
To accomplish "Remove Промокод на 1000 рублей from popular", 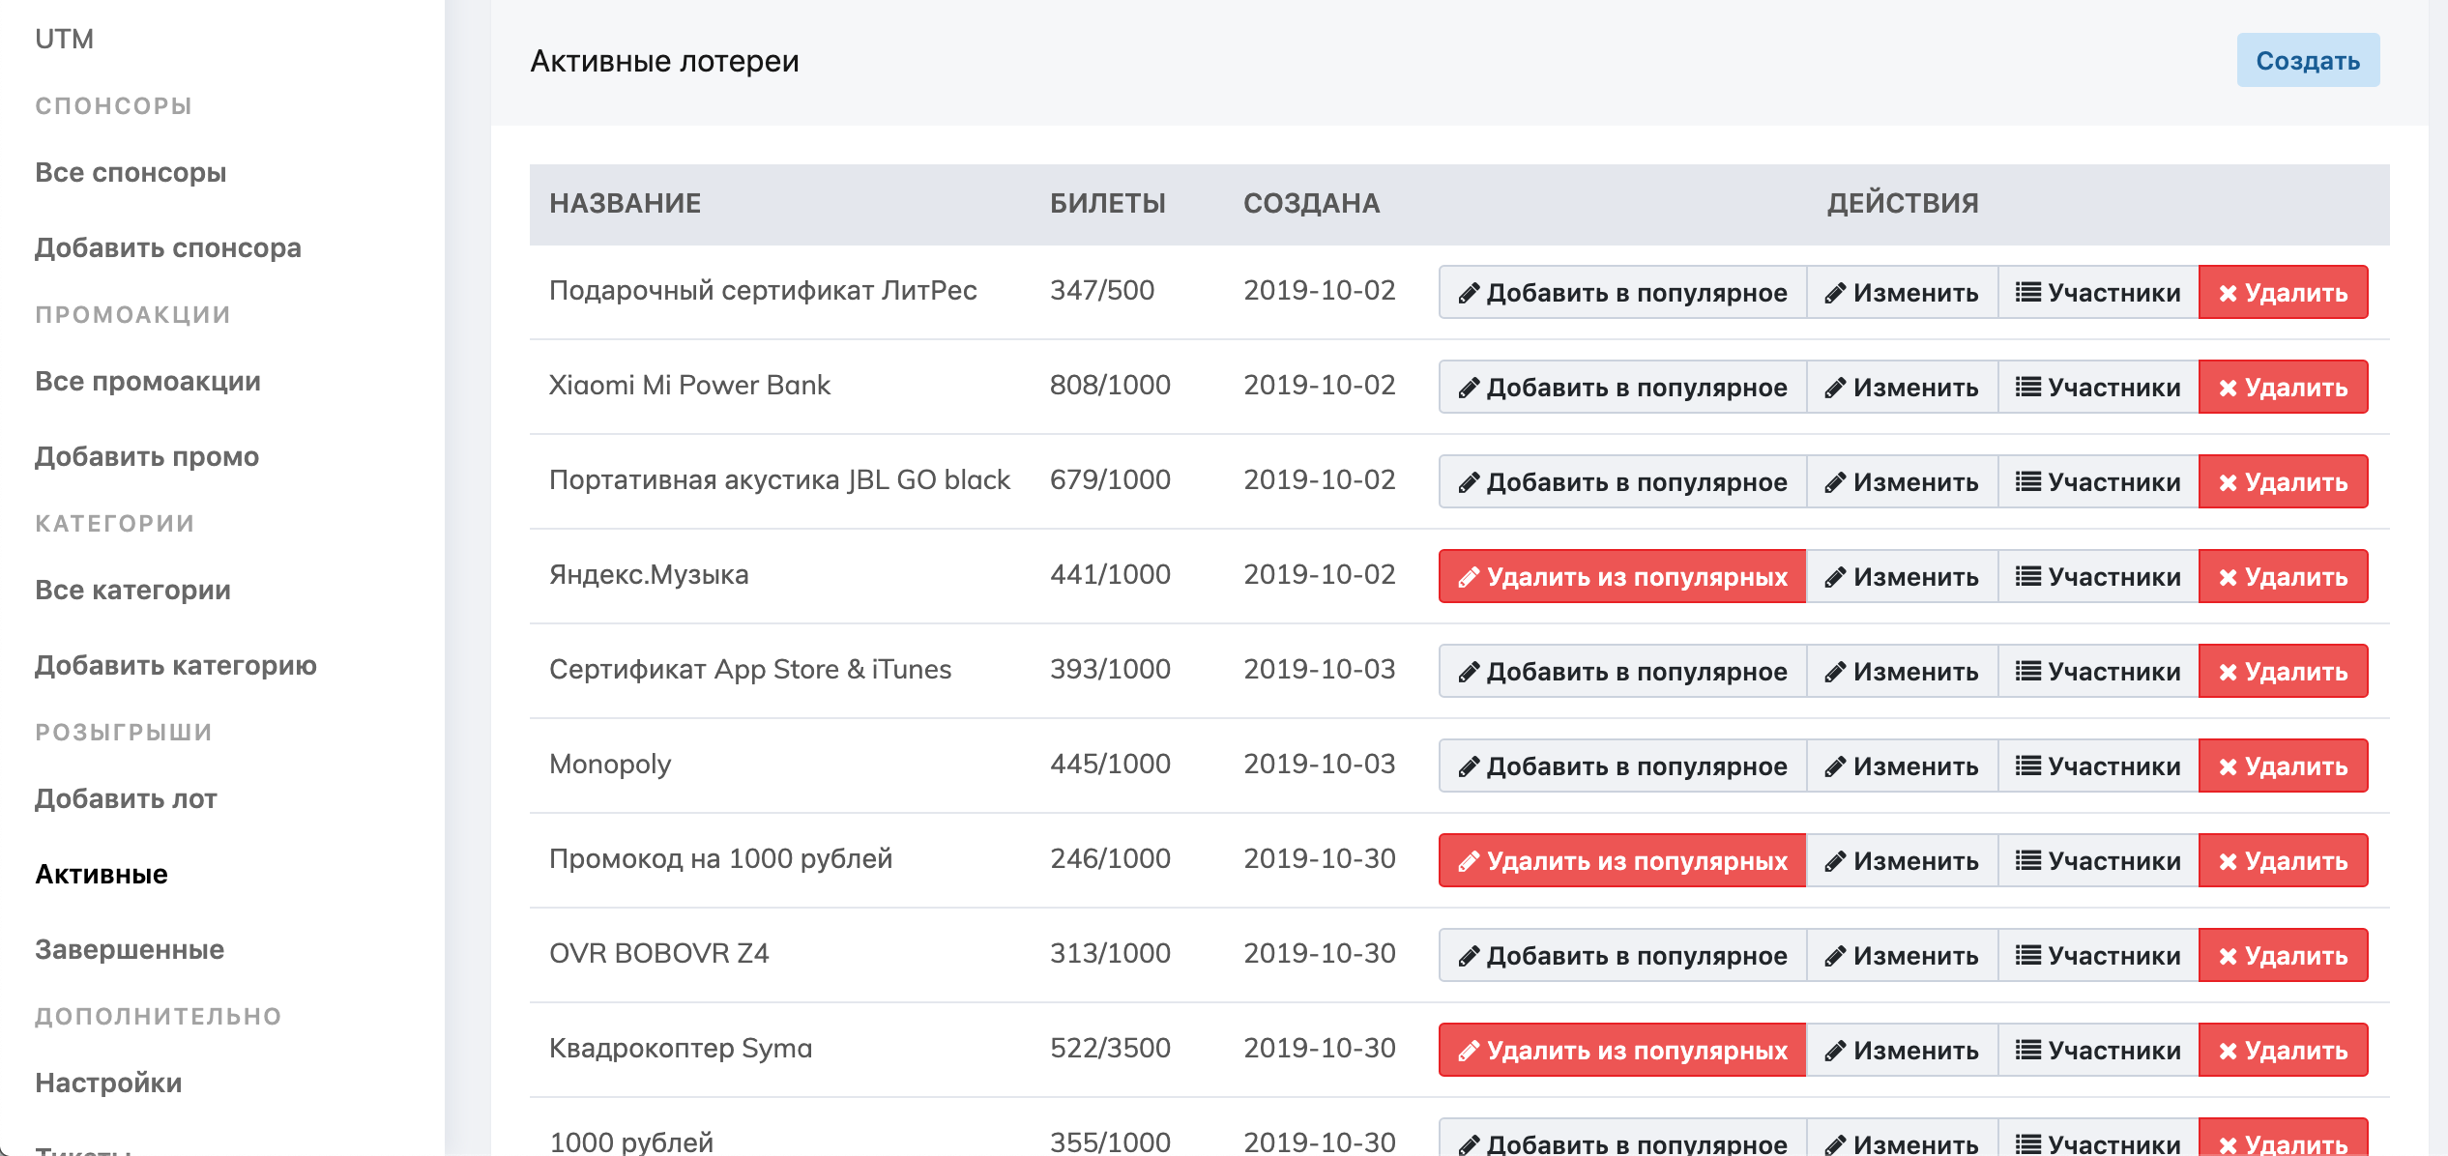I will (1621, 861).
